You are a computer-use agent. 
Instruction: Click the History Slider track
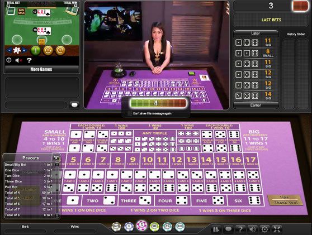pos(296,74)
